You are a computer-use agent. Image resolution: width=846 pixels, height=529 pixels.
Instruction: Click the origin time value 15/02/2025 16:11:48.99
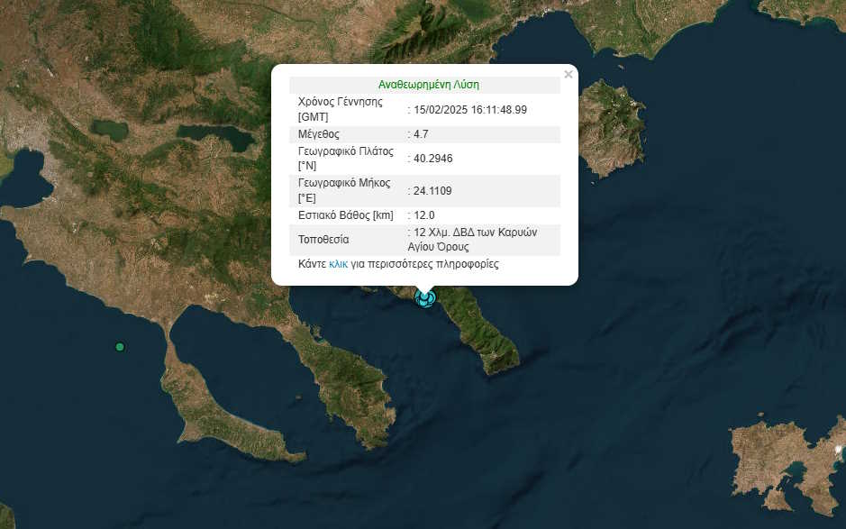pyautogui.click(x=469, y=109)
